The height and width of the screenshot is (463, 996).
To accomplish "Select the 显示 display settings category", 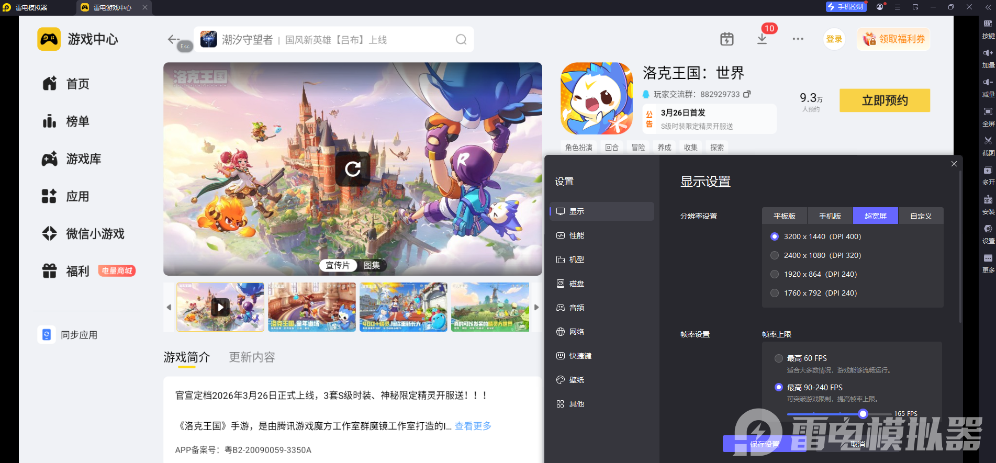I will pyautogui.click(x=602, y=211).
